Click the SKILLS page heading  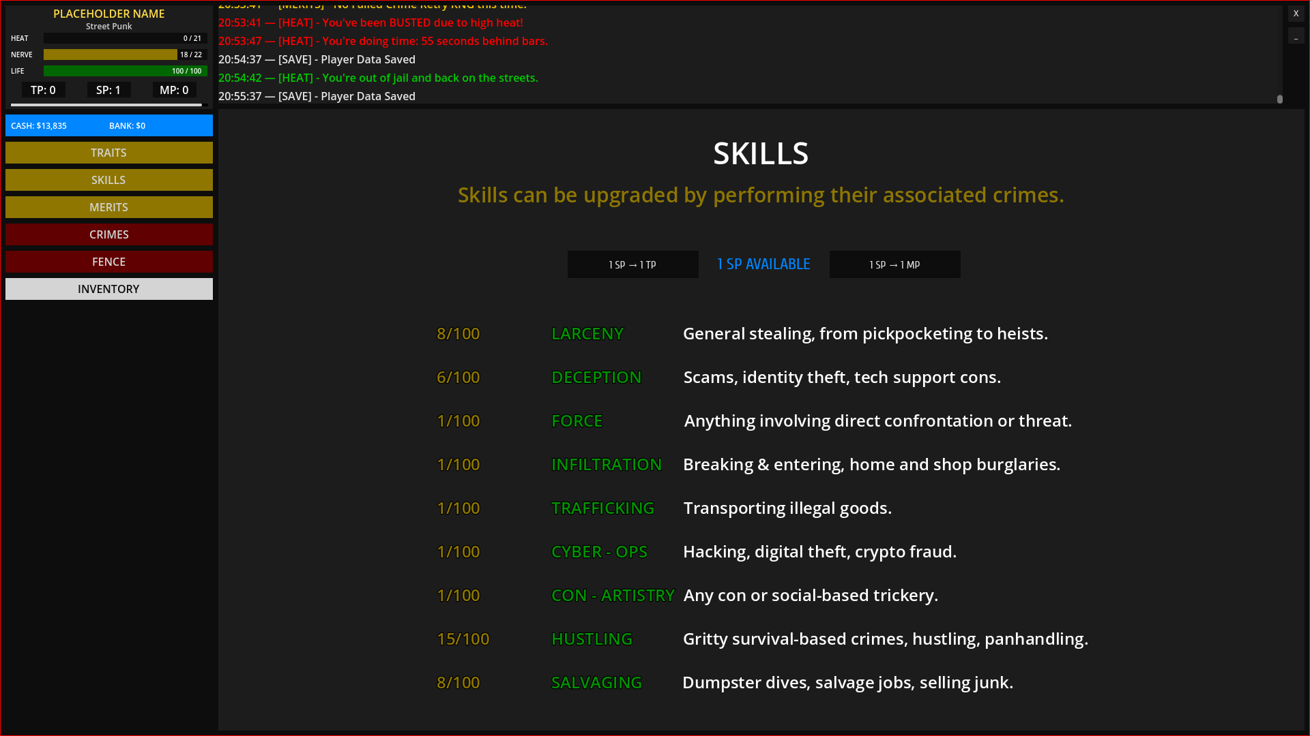click(x=761, y=153)
